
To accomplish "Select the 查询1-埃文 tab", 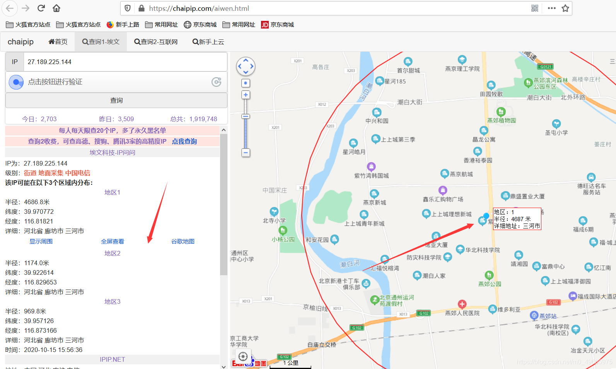I will (101, 42).
